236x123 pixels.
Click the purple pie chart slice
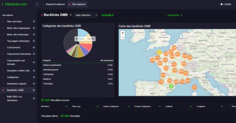(x=85, y=51)
